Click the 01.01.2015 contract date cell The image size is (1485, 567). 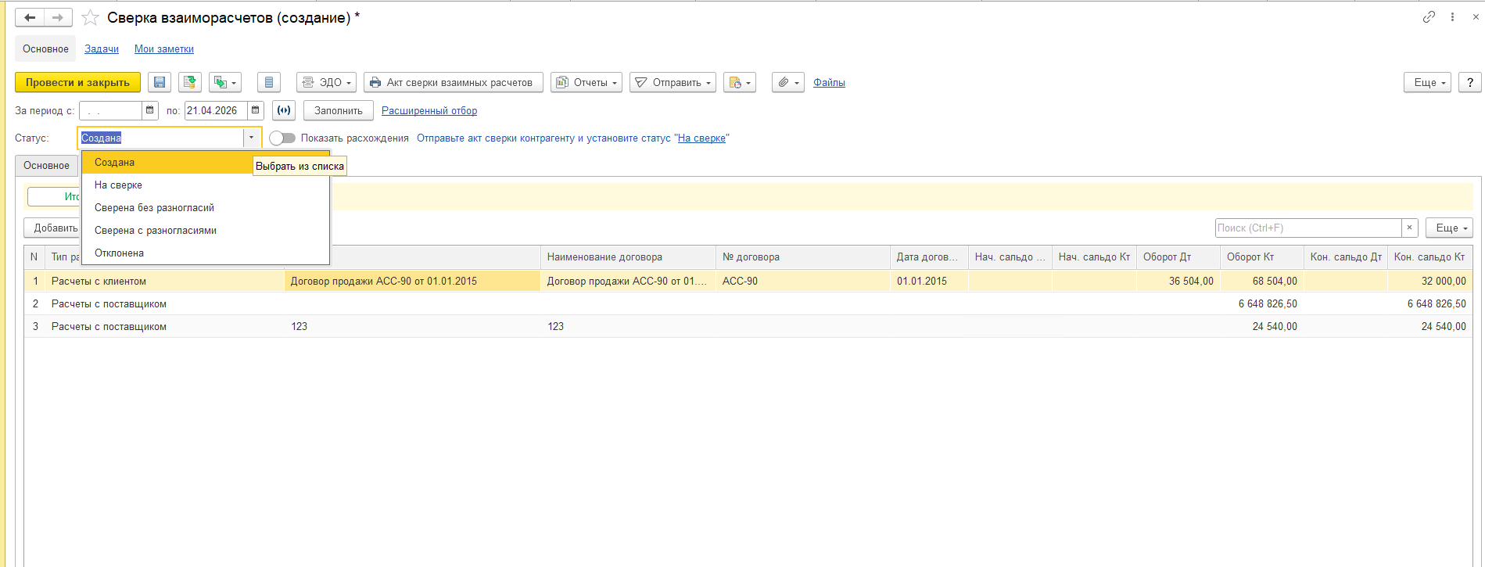[929, 281]
